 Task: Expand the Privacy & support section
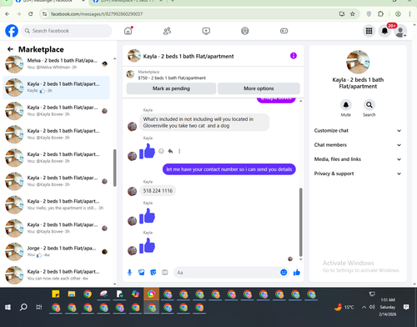pos(358,174)
